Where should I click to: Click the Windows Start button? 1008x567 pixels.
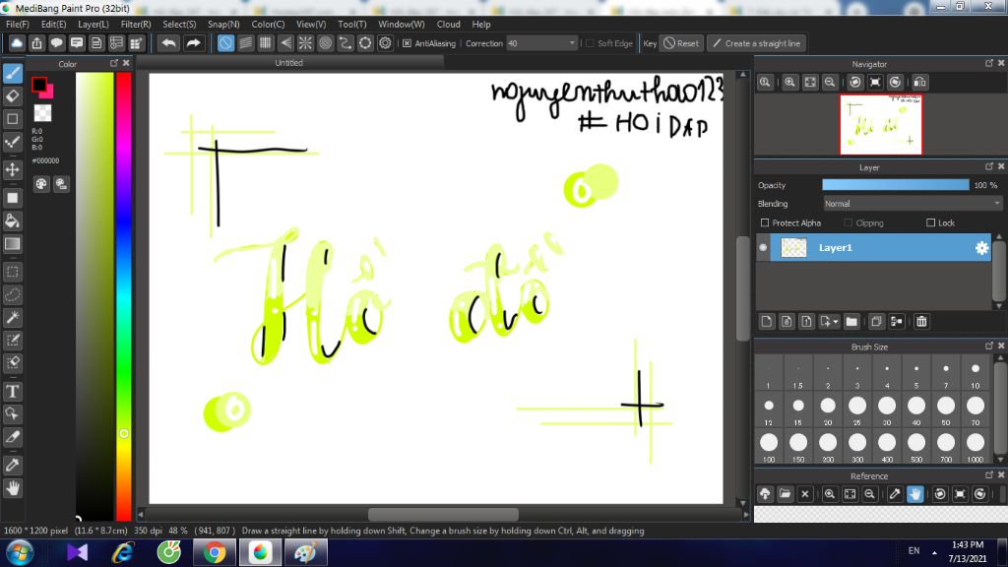pos(19,552)
